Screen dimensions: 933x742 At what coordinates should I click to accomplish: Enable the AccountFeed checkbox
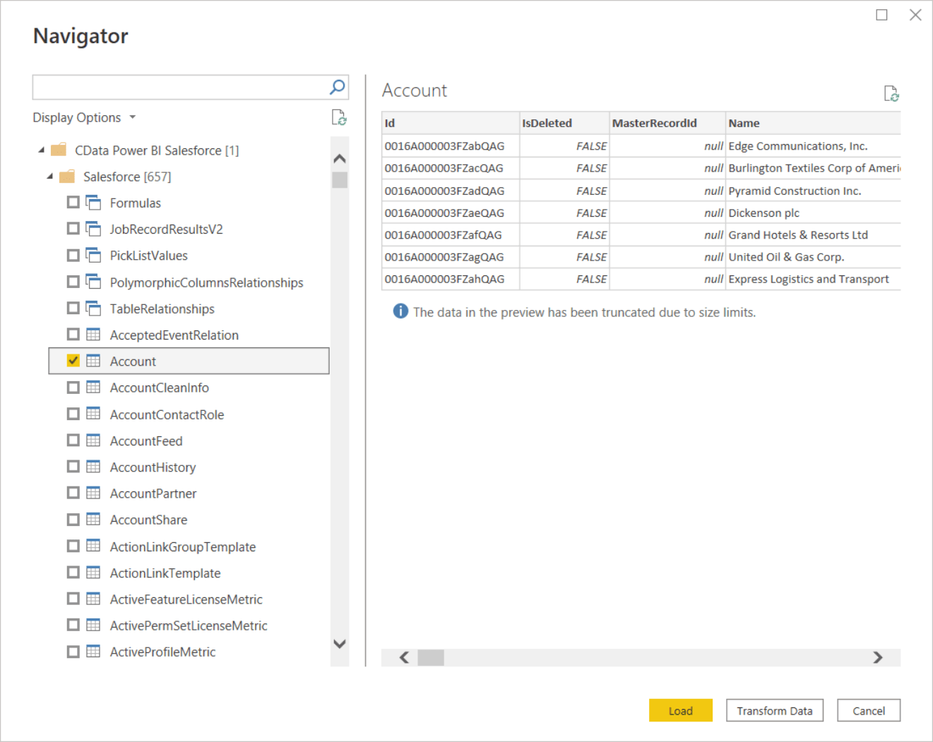coord(73,440)
